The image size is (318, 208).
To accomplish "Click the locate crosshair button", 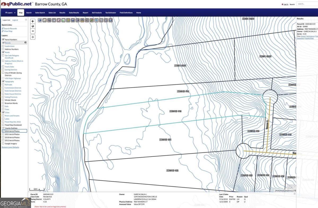I will (33, 37).
